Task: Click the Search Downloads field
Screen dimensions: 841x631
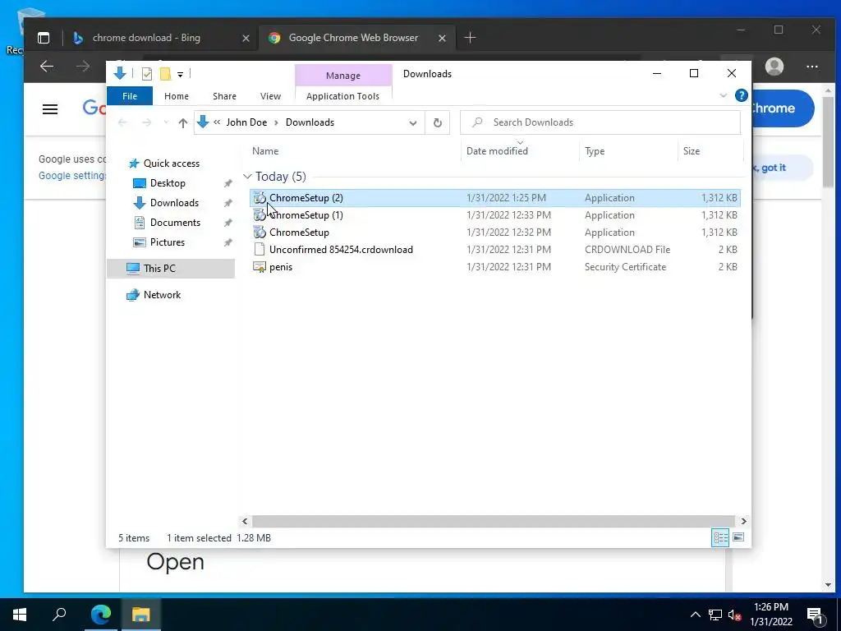Action: point(600,122)
